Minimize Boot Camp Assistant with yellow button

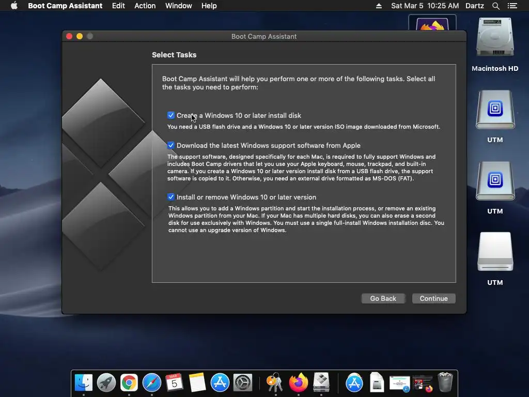80,36
